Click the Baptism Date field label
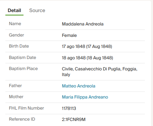Image resolution: width=153 pixels, height=126 pixels. tap(22, 58)
